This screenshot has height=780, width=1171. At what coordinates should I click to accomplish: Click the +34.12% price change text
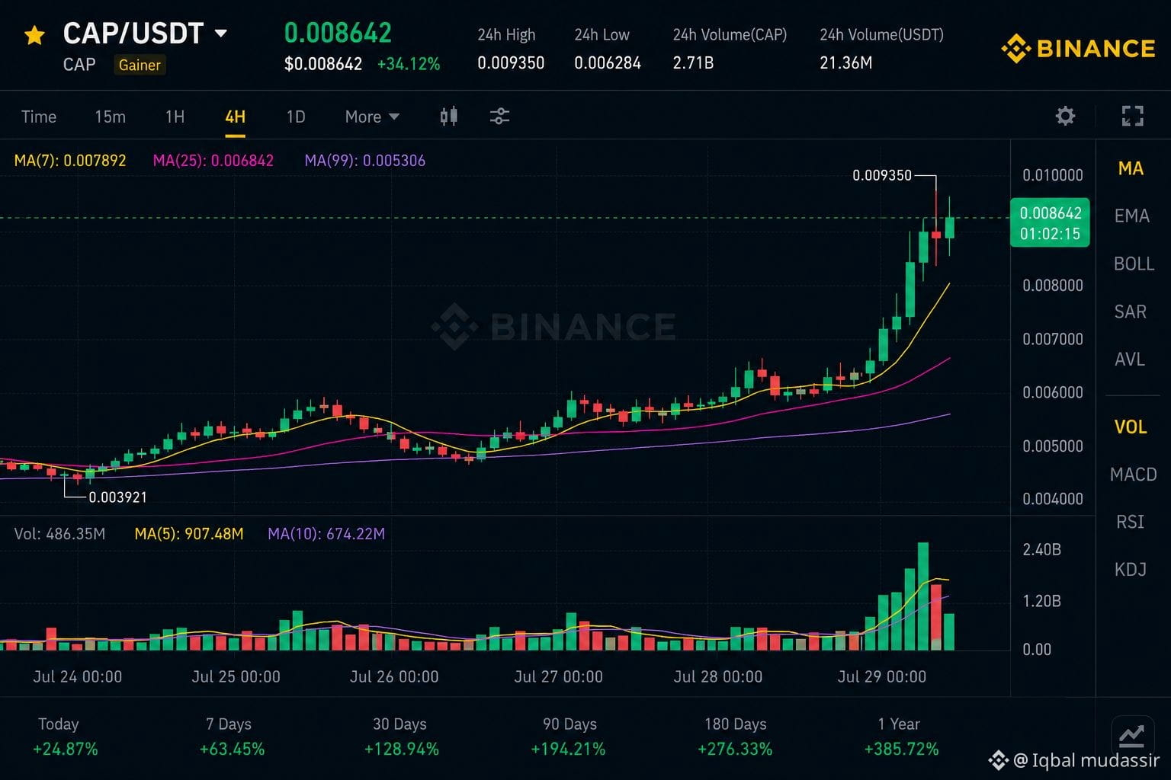pyautogui.click(x=409, y=64)
